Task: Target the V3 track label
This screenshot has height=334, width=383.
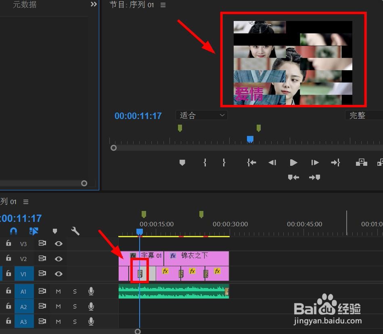Action: click(23, 244)
